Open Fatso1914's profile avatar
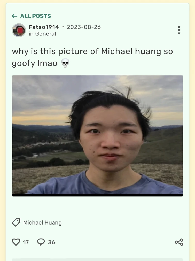 pos(19,30)
